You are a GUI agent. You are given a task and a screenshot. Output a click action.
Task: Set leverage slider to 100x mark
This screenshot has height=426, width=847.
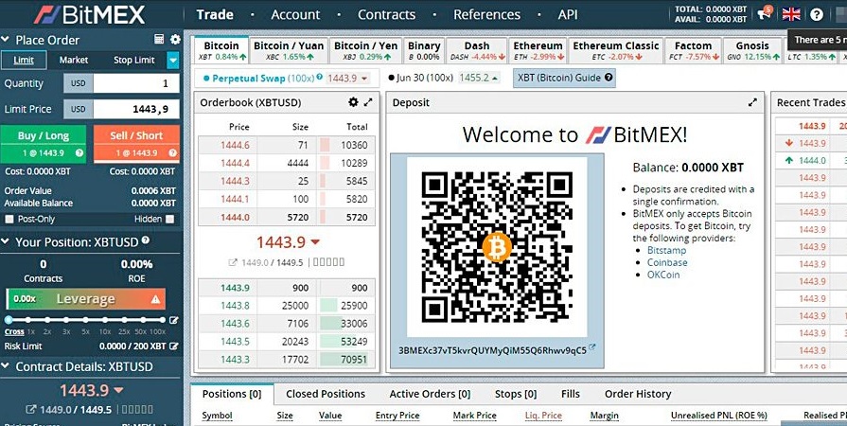163,320
